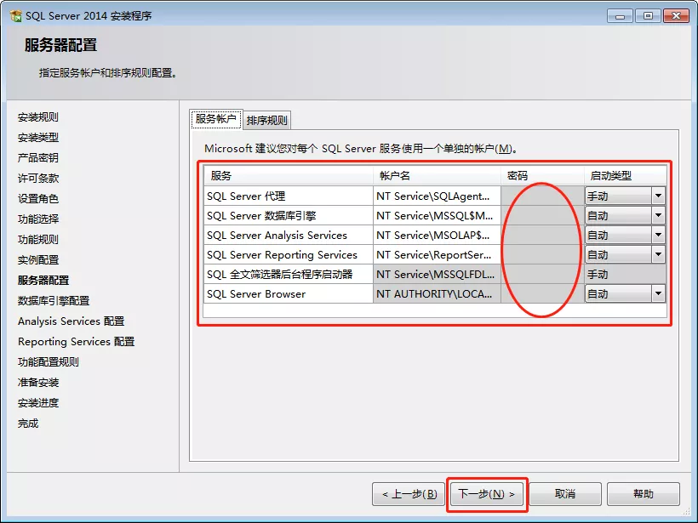Click 功能配置规则 step in the sidebar
This screenshot has width=698, height=523.
(x=48, y=362)
